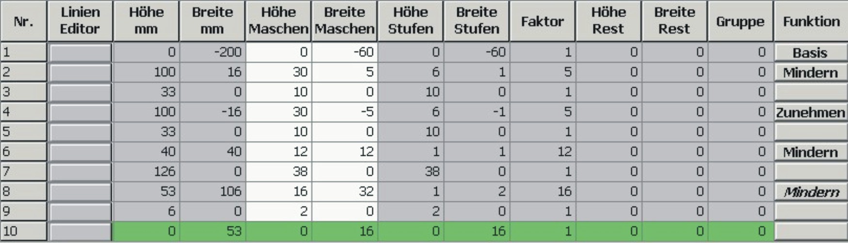The image size is (848, 243).
Task: Click the Breite Maschen cell showing -60
Action: 344,52
